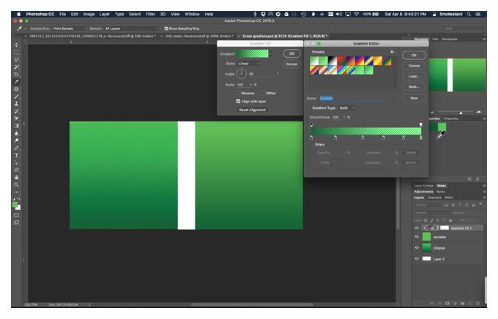Select the Gradient tool
Viewport: 498px width, 319px height.
pos(17,126)
